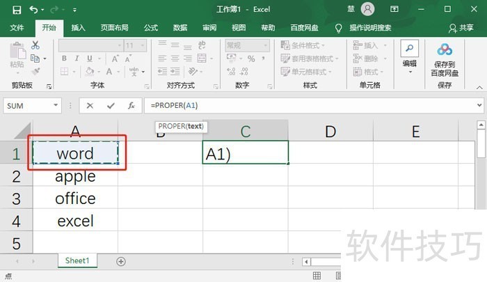Open 条件格式 conditional formatting menu
The height and width of the screenshot is (282, 487).
tap(303, 46)
